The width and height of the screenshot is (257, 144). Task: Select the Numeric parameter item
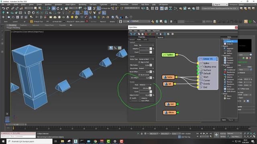[x=228, y=58]
